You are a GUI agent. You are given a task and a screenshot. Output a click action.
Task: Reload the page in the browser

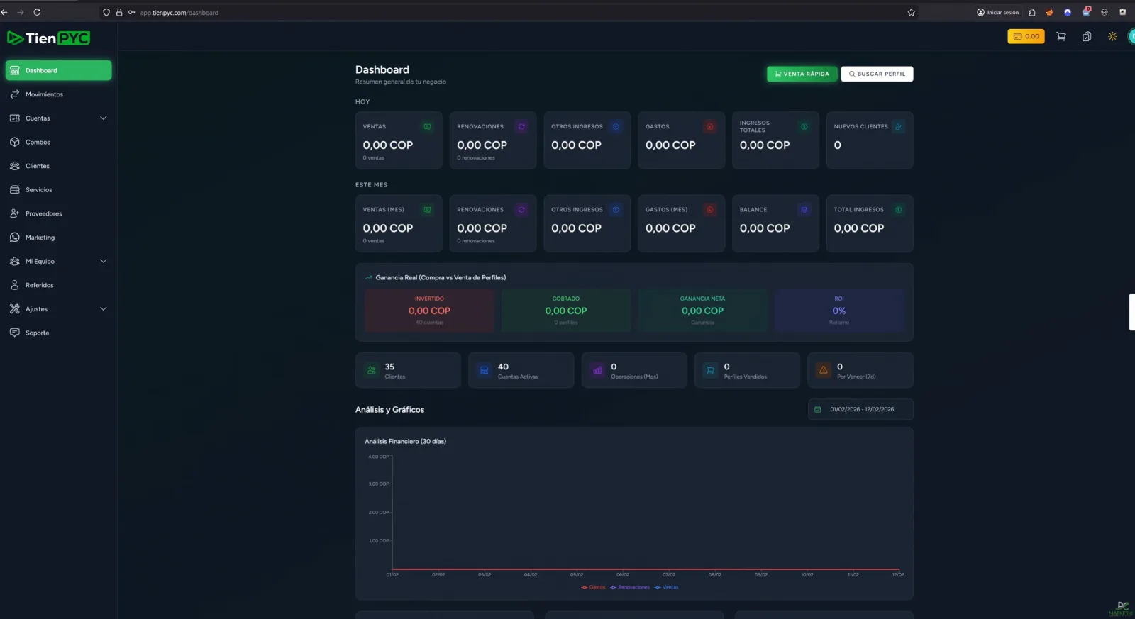click(x=37, y=12)
